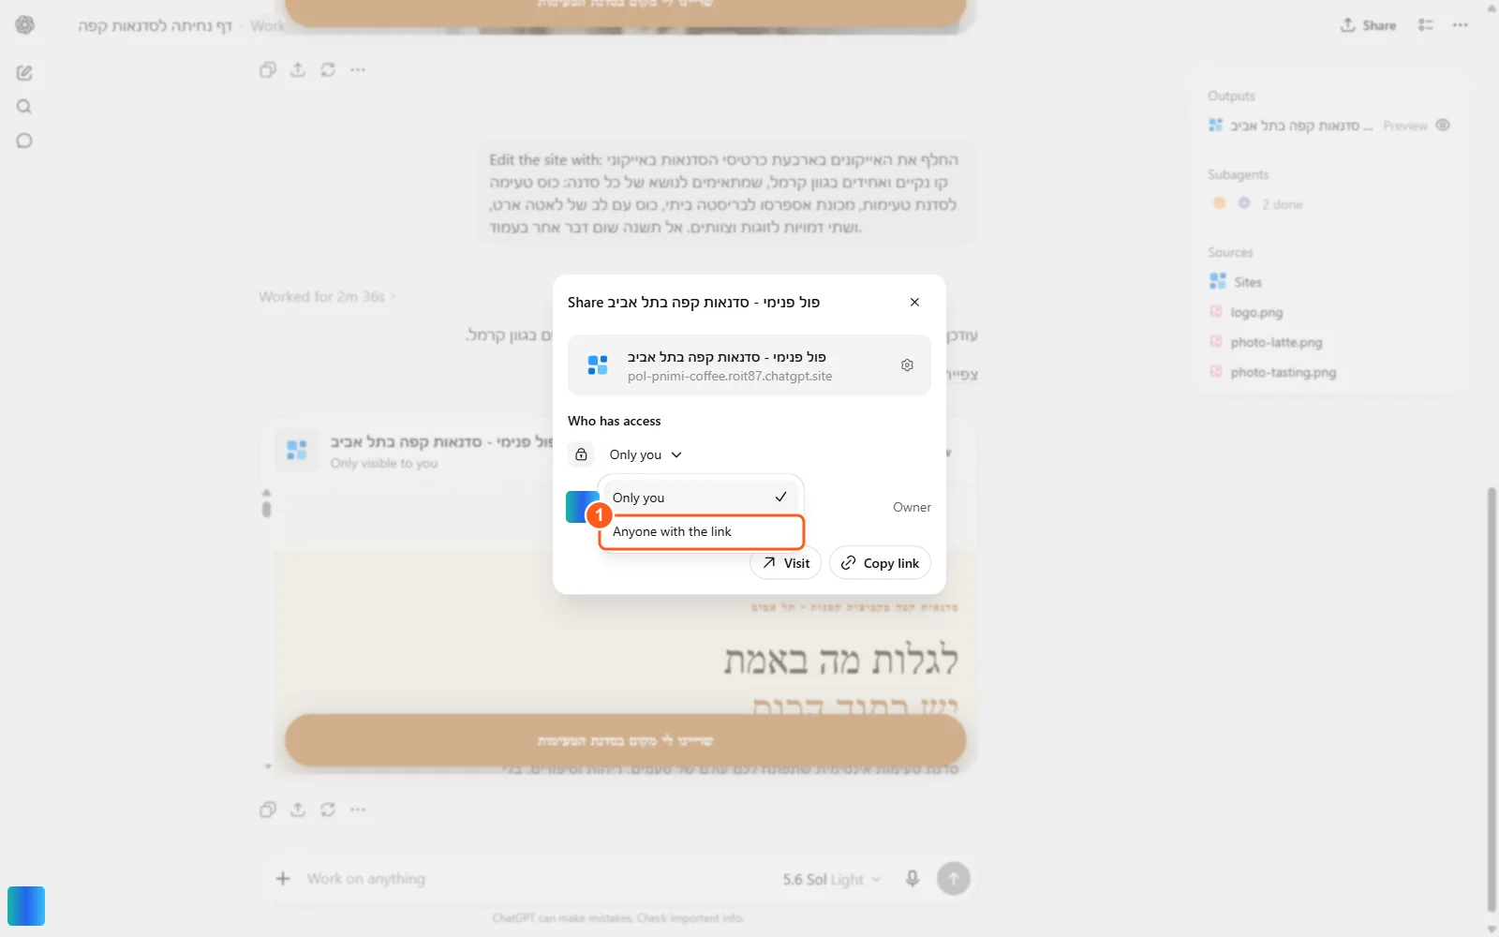
Task: Click the page vertical scrollbar on right
Action: (1492, 698)
